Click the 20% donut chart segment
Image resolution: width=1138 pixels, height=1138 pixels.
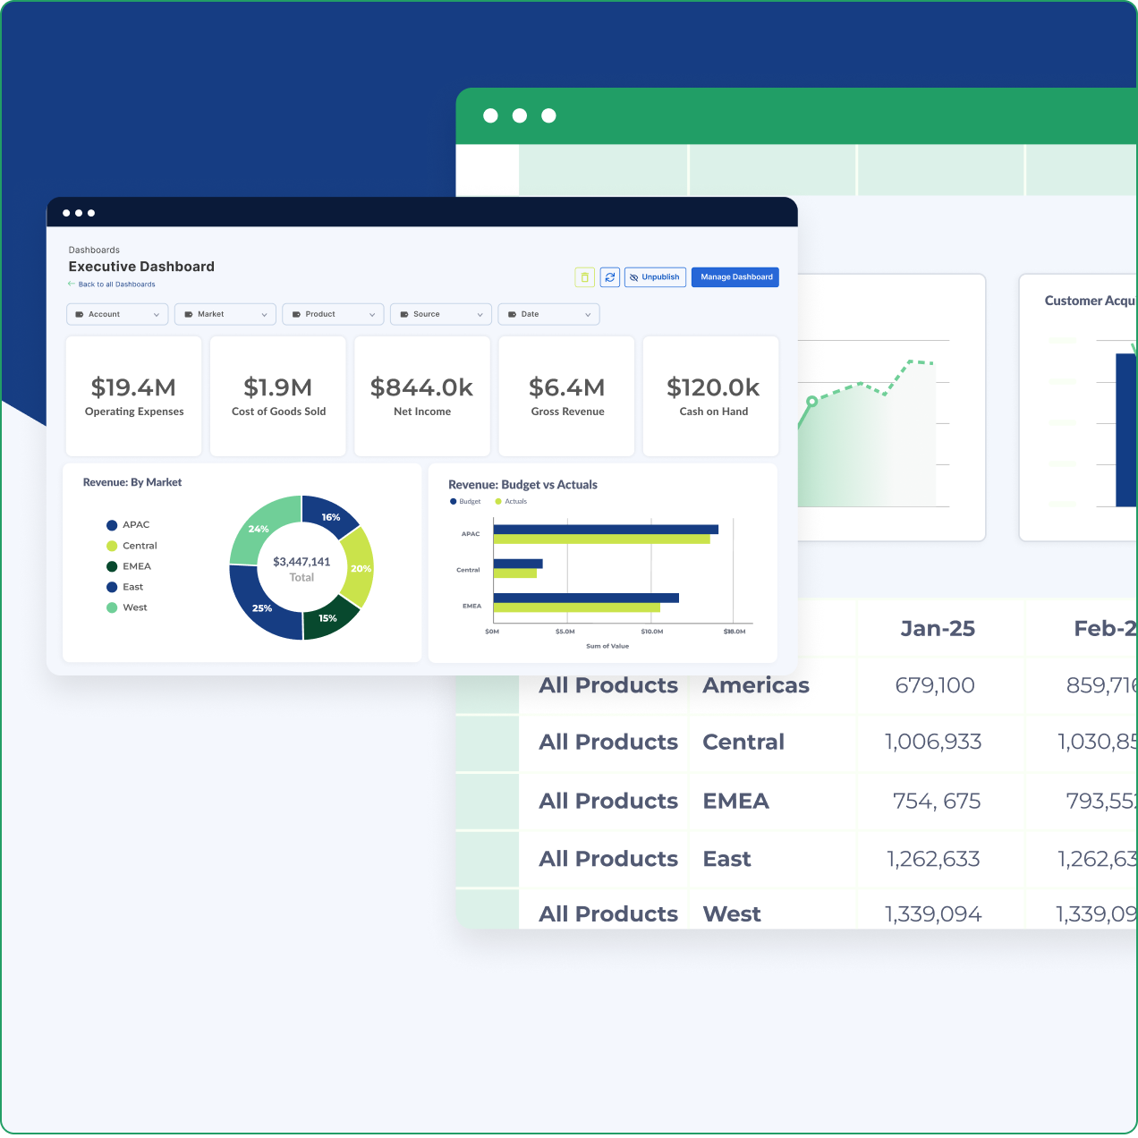tap(359, 569)
